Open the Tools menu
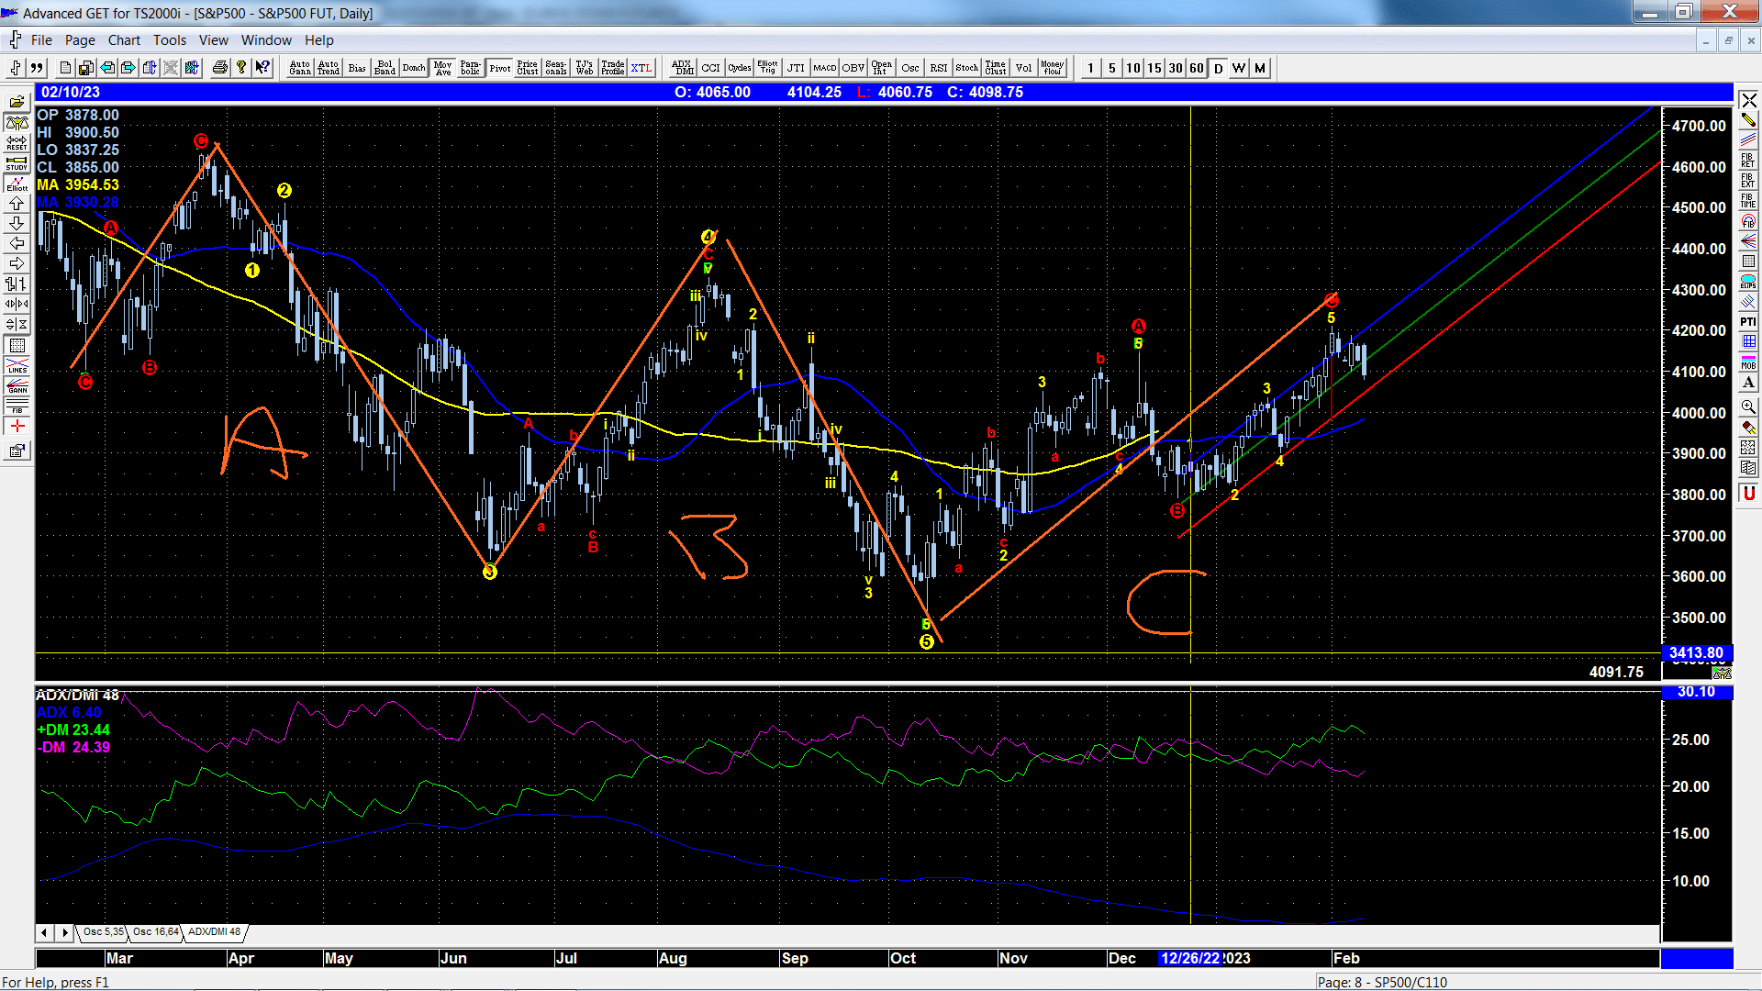The width and height of the screenshot is (1762, 991). tap(169, 40)
